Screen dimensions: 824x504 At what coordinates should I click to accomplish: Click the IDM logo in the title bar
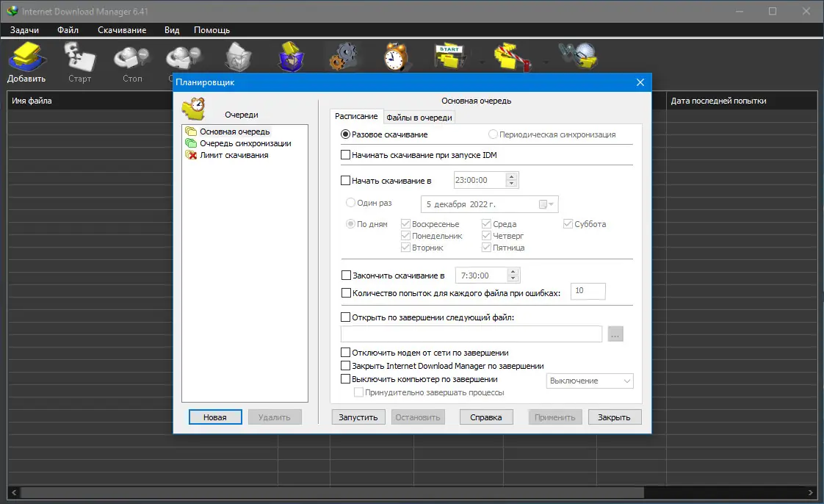[12, 11]
